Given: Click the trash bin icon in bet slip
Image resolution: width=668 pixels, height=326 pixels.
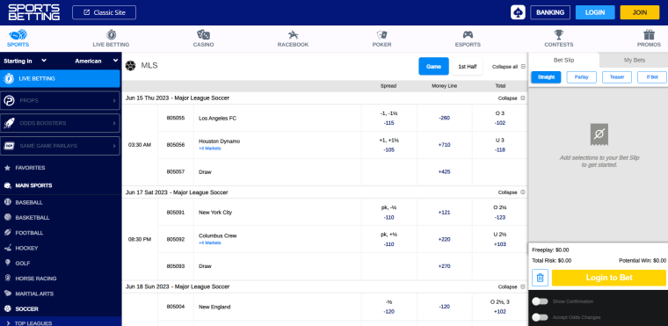Looking at the screenshot, I should (540, 278).
